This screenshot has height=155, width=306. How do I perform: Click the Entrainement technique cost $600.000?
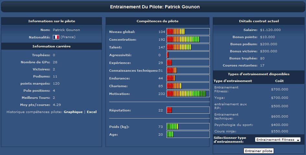pyautogui.click(x=279, y=116)
